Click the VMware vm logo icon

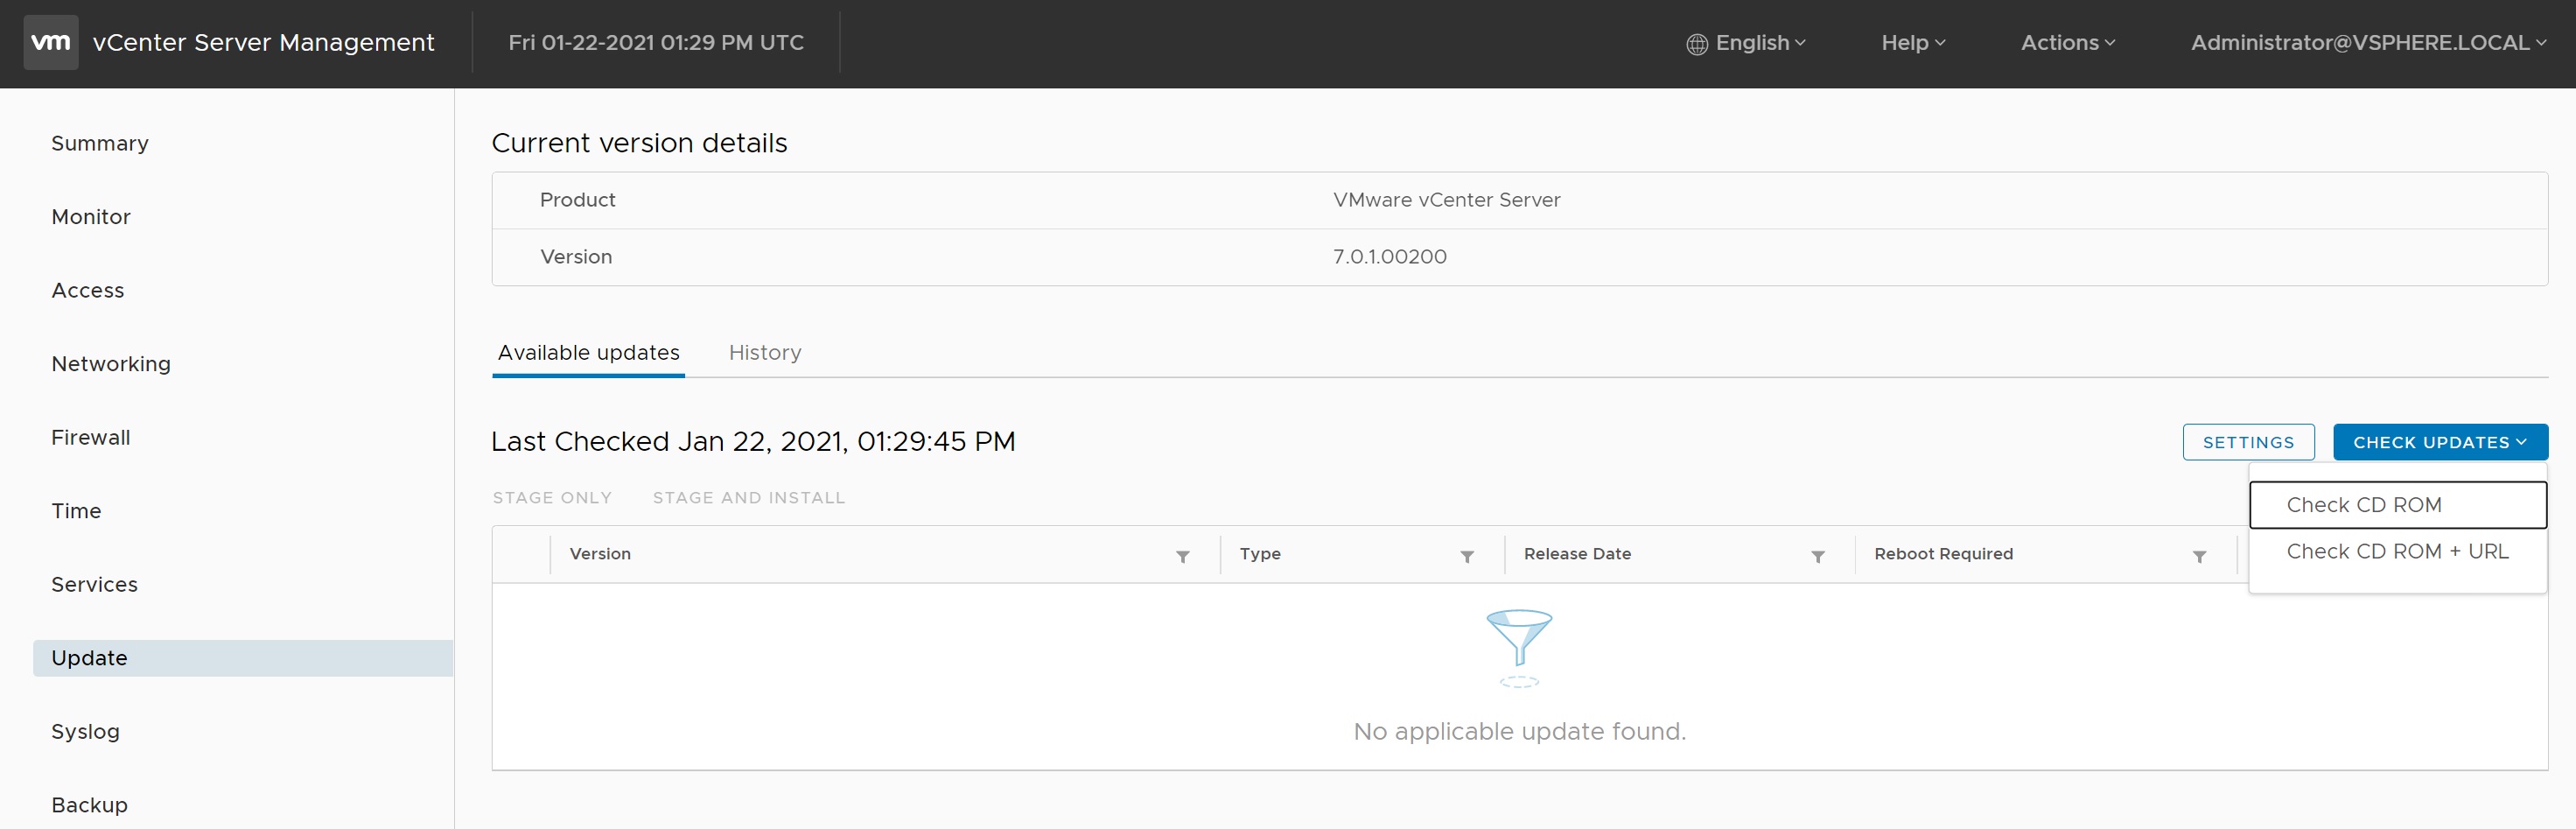50,43
